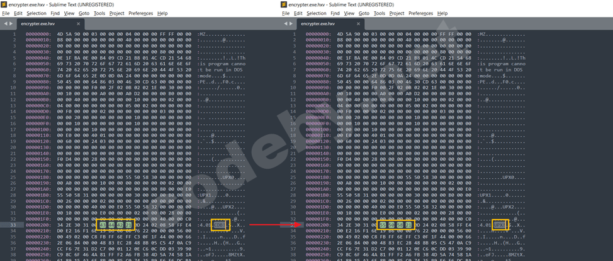613x261 pixels.
Task: Click offset 000001B0 in left window
Action: (x=38, y=195)
